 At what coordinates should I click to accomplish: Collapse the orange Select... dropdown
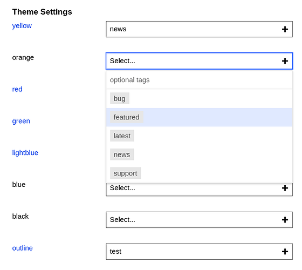click(199, 61)
